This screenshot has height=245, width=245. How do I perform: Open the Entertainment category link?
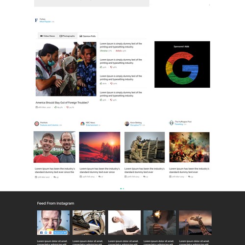(x=92, y=125)
